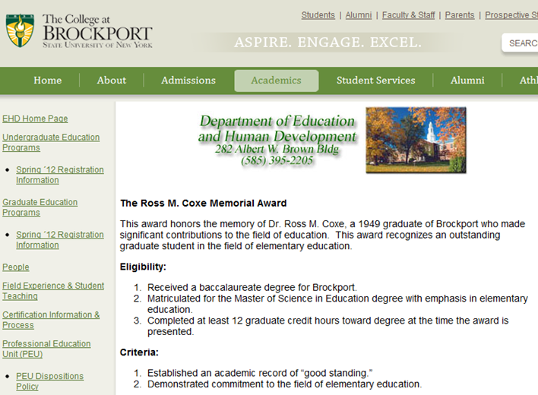Image resolution: width=538 pixels, height=395 pixels.
Task: Open the About navigation menu
Action: pos(112,81)
